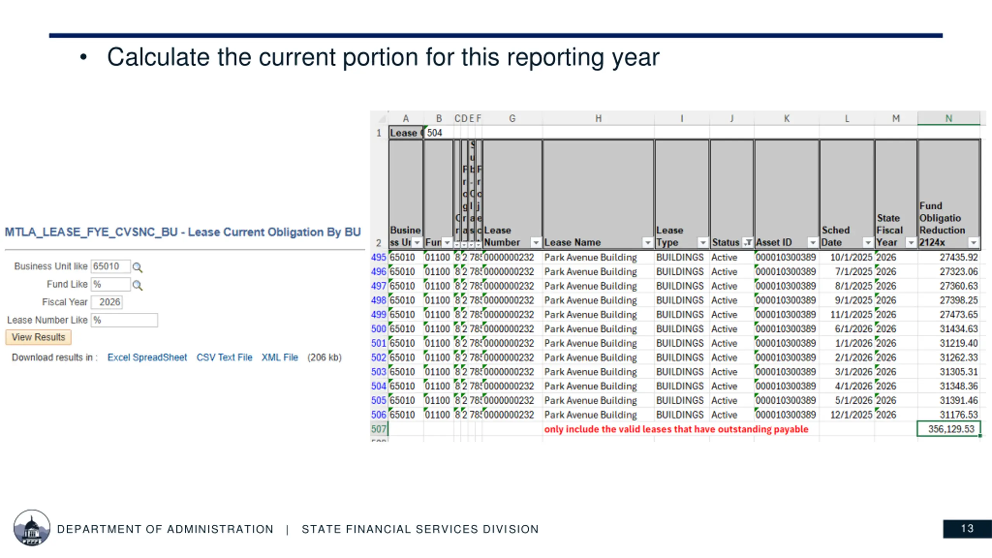Expand the Lease Name filter dropdown
This screenshot has height=558, width=992.
[x=648, y=243]
